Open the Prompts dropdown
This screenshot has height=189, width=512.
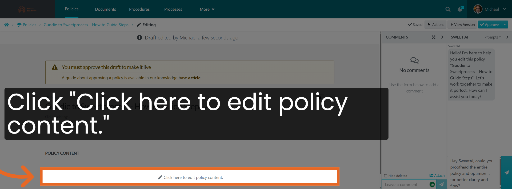click(x=493, y=37)
